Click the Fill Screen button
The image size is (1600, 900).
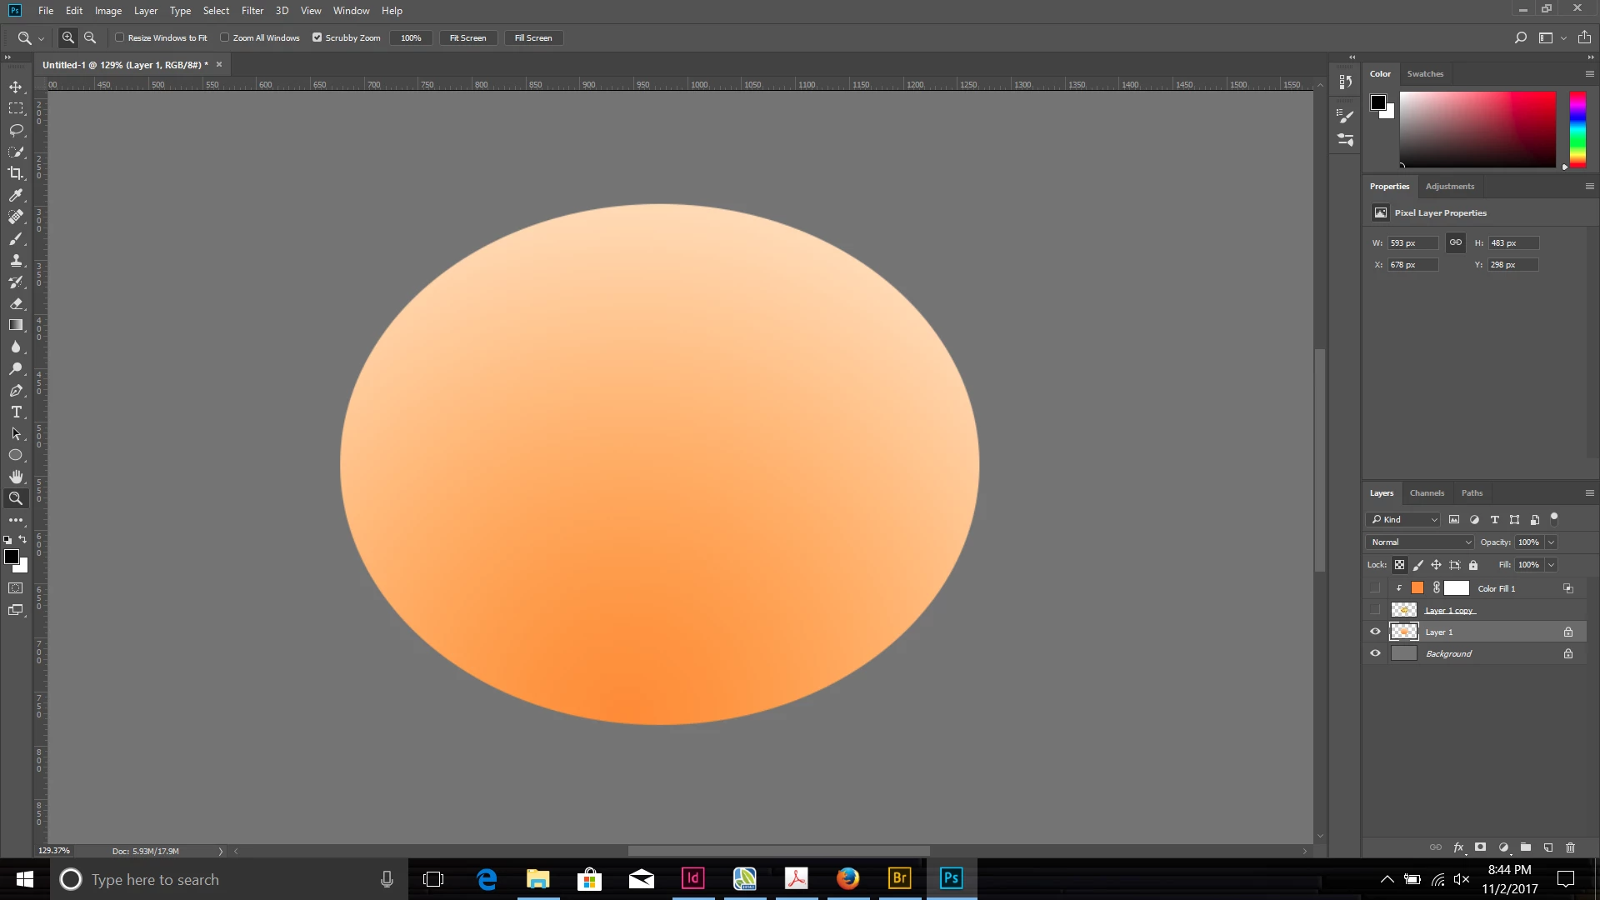[533, 38]
